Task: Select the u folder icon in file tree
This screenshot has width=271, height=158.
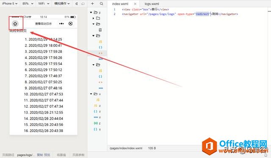Action: 96,94
